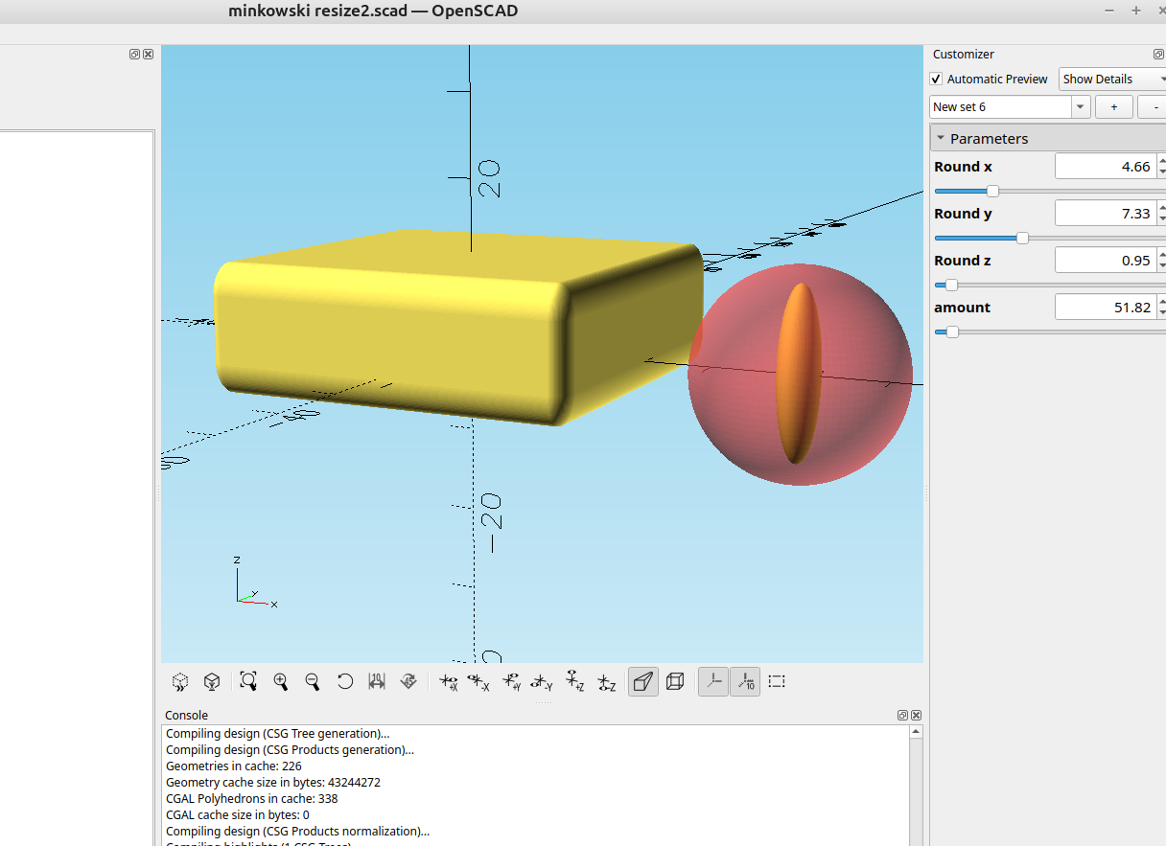Image resolution: width=1166 pixels, height=846 pixels.
Task: Toggle the Show Scale Markers icon
Action: [745, 681]
